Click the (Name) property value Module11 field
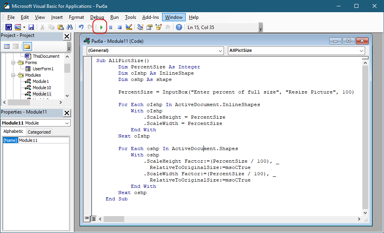 (x=44, y=140)
